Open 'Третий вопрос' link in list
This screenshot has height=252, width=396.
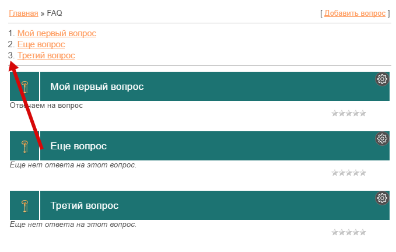[x=46, y=55]
